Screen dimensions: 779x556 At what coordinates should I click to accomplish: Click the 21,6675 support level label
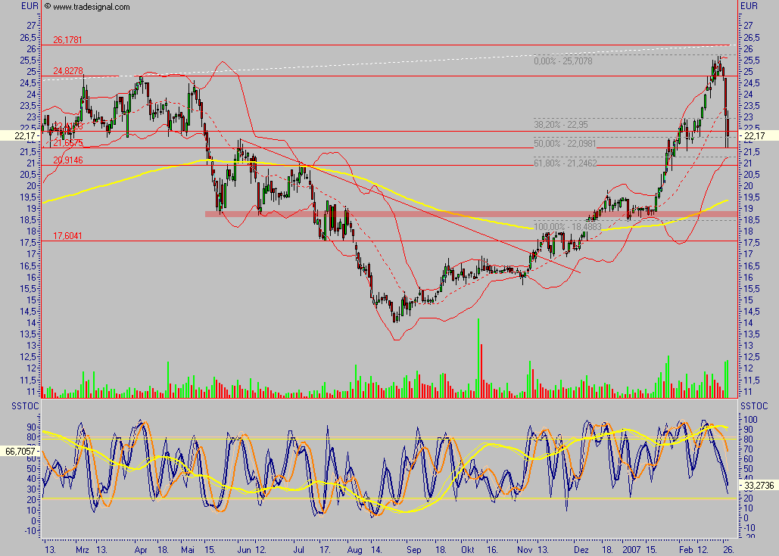(x=68, y=143)
